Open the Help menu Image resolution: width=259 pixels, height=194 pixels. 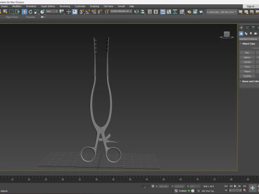tap(132, 6)
